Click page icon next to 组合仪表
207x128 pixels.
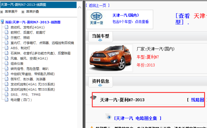click(6, 63)
